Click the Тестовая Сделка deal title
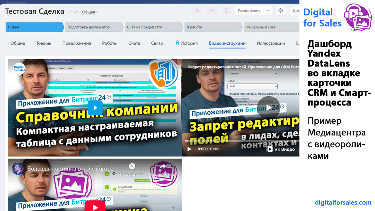Image resolution: width=375 pixels, height=211 pixels. [35, 11]
